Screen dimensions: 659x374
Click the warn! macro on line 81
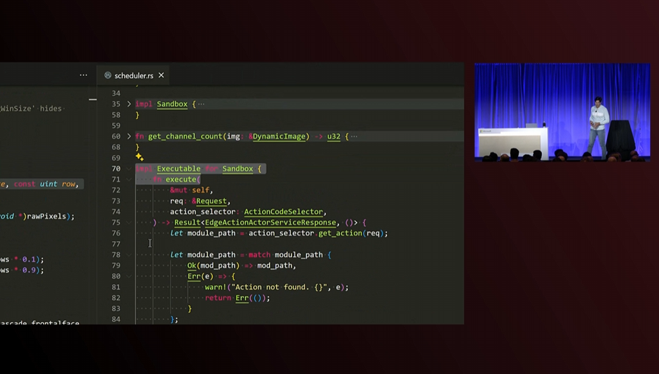point(216,287)
